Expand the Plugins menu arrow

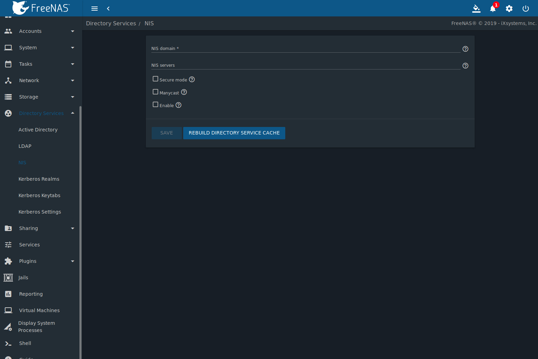[x=73, y=261]
